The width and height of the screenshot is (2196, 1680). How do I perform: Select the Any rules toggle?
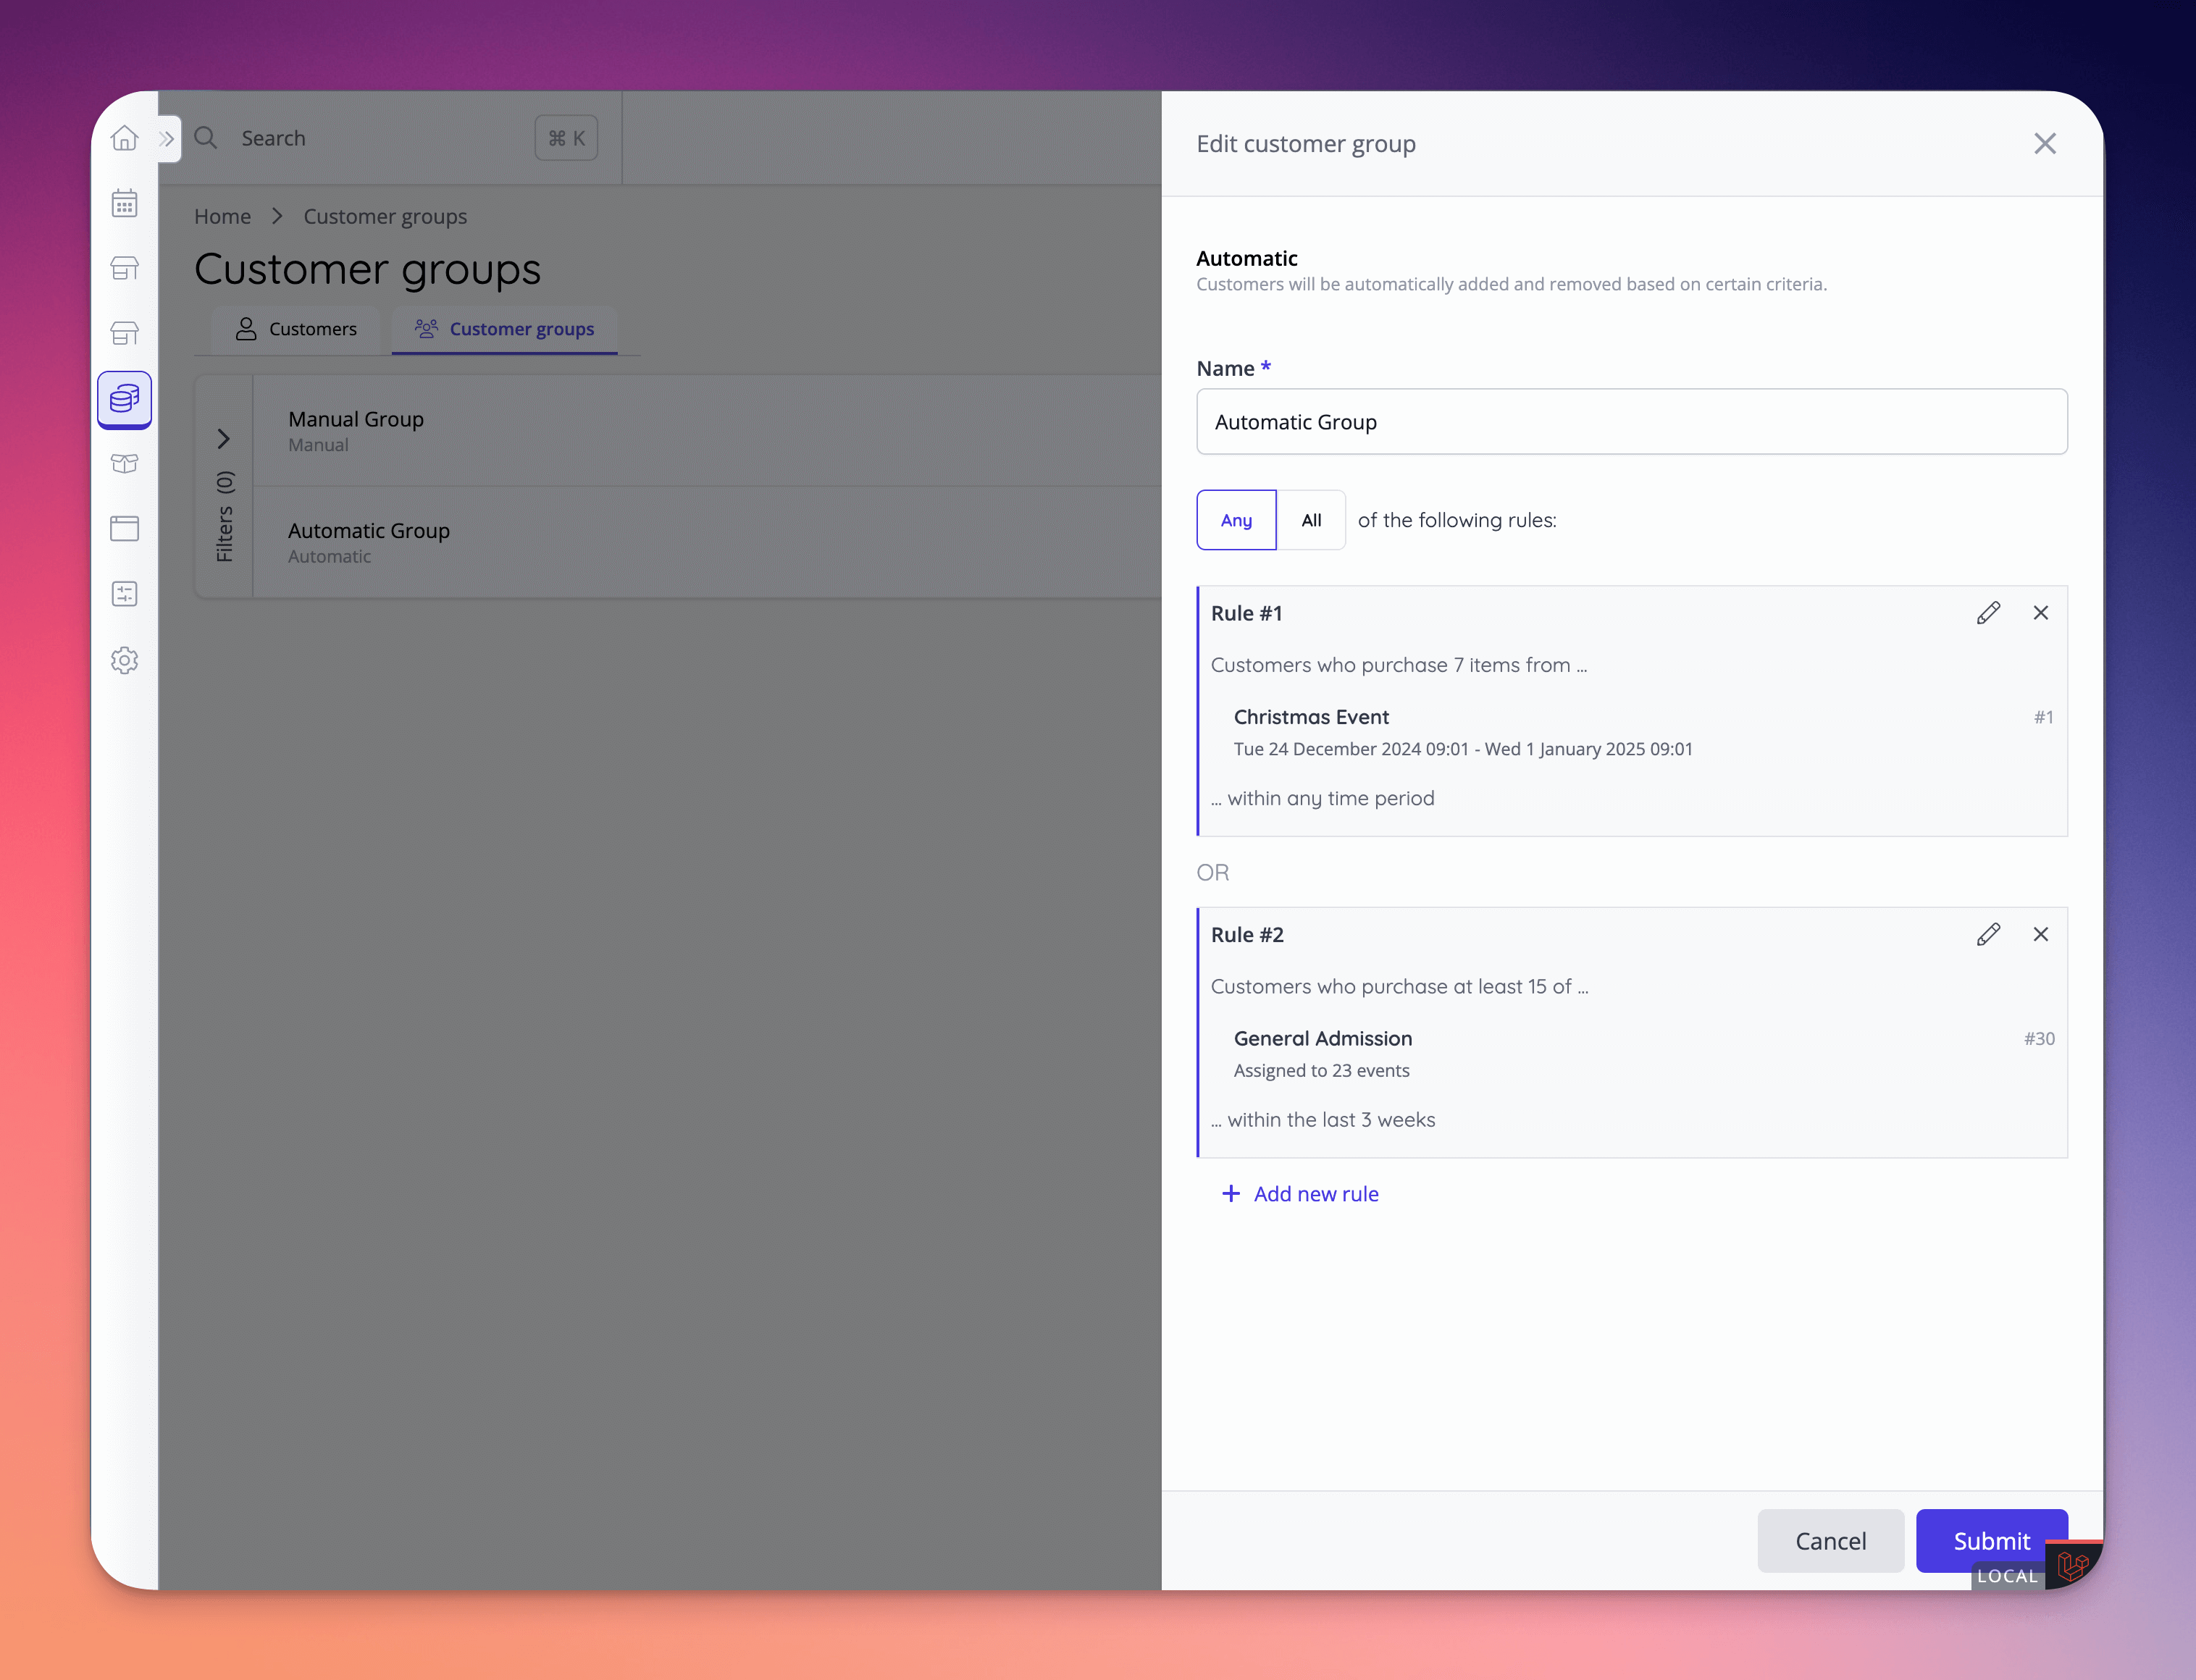pos(1236,520)
